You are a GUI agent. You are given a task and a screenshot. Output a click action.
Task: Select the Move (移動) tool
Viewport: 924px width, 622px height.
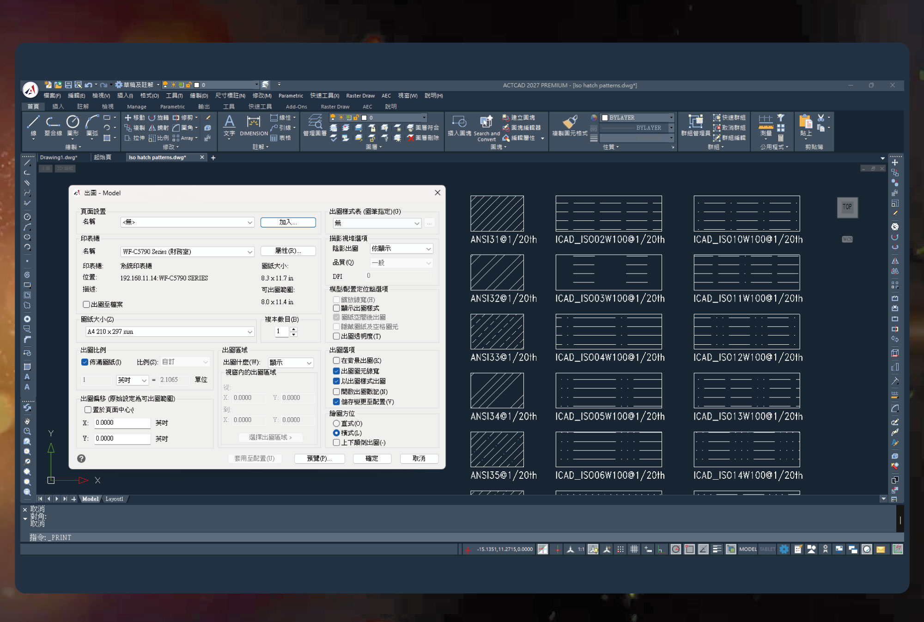(x=135, y=118)
